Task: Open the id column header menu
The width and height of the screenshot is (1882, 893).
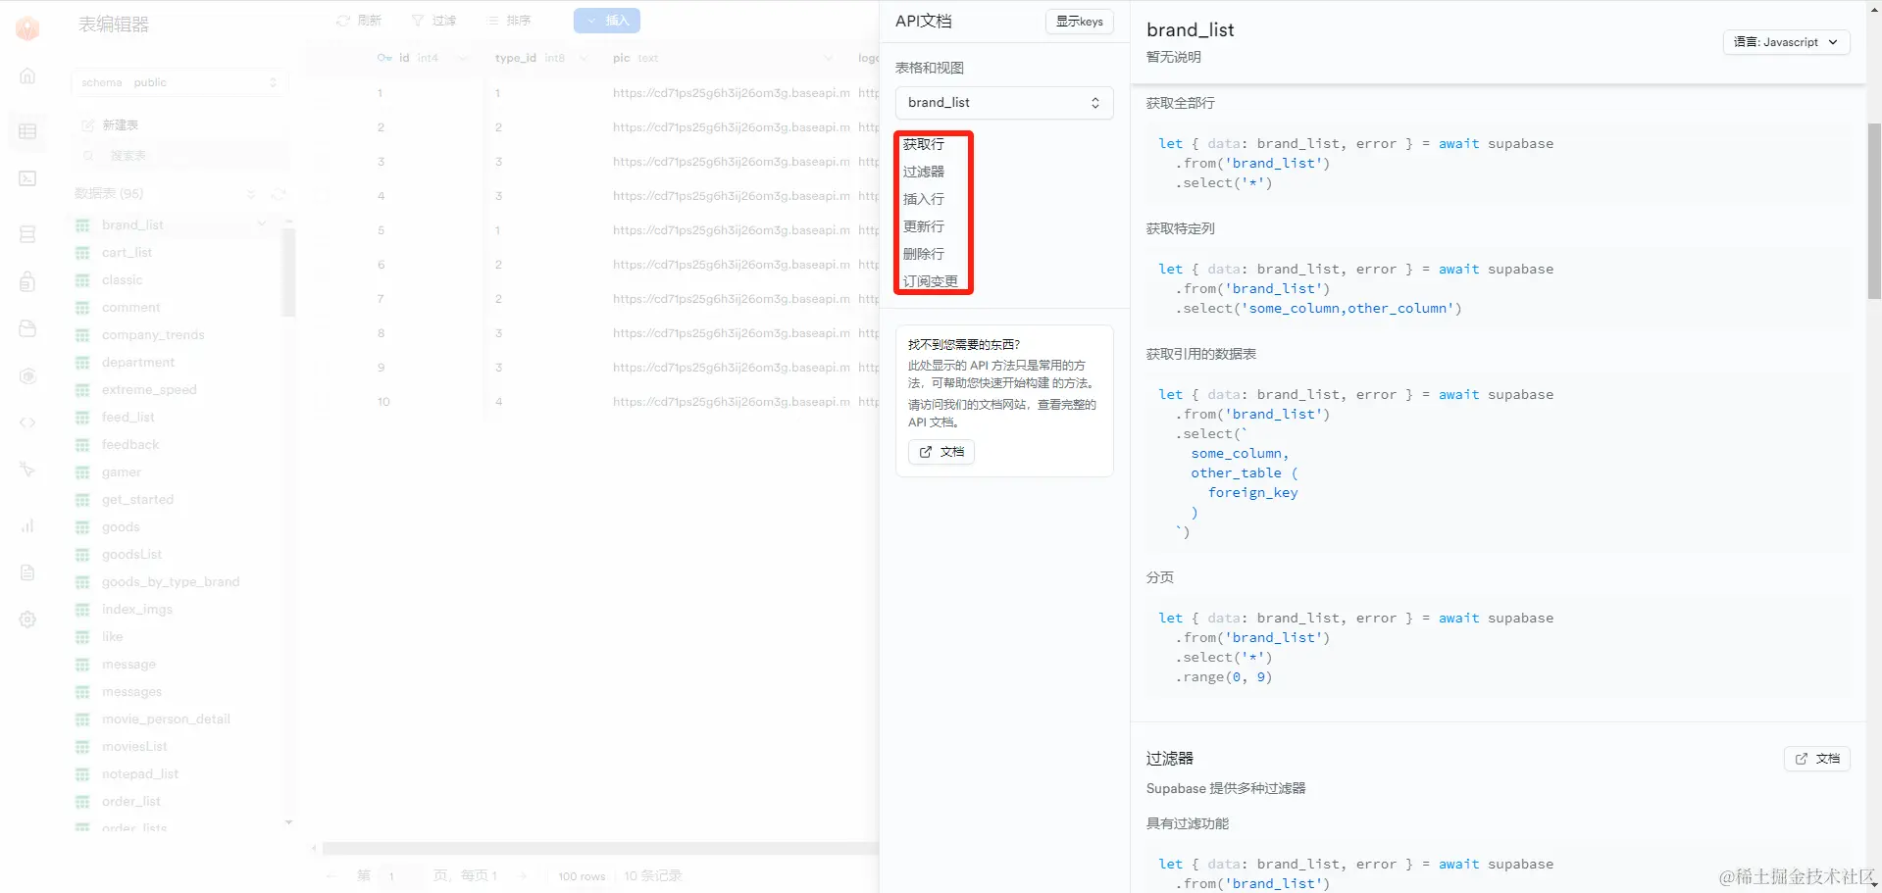Action: click(462, 58)
